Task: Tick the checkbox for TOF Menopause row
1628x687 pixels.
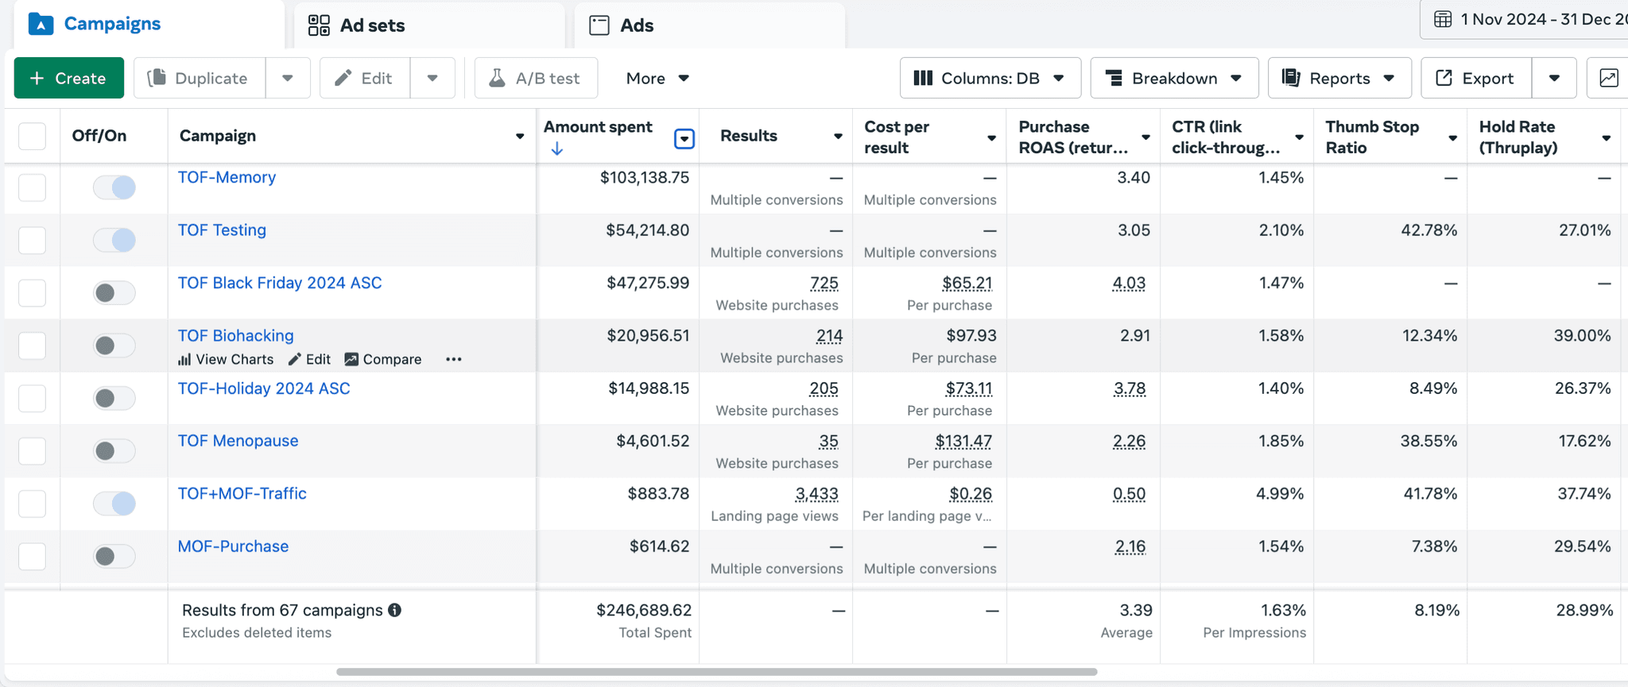Action: coord(32,451)
